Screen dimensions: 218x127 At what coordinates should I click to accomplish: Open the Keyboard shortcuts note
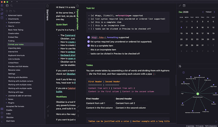16,55
